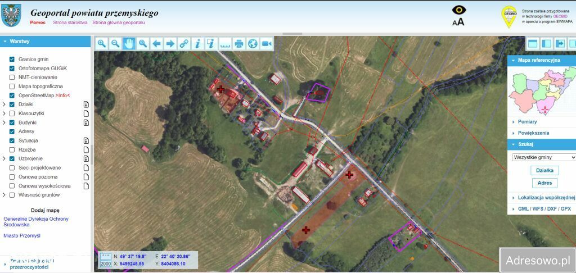Select the area info 'i' tool
This screenshot has height=273, width=576.
coord(211,44)
